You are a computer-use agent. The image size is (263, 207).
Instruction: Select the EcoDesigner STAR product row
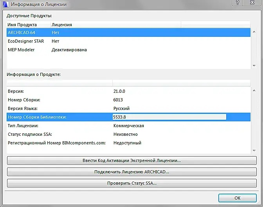point(128,41)
